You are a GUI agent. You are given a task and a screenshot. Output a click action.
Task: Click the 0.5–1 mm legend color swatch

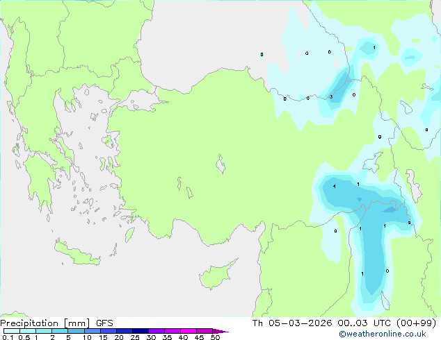pyautogui.click(x=28, y=331)
